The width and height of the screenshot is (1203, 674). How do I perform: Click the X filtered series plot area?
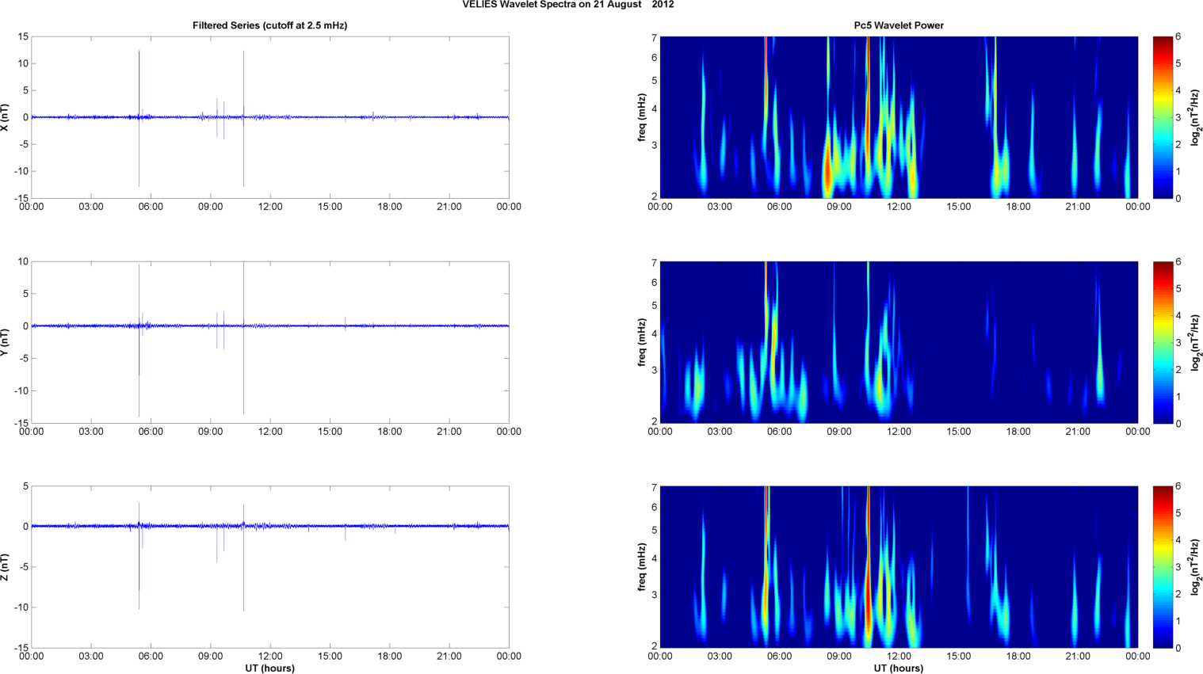click(x=269, y=117)
